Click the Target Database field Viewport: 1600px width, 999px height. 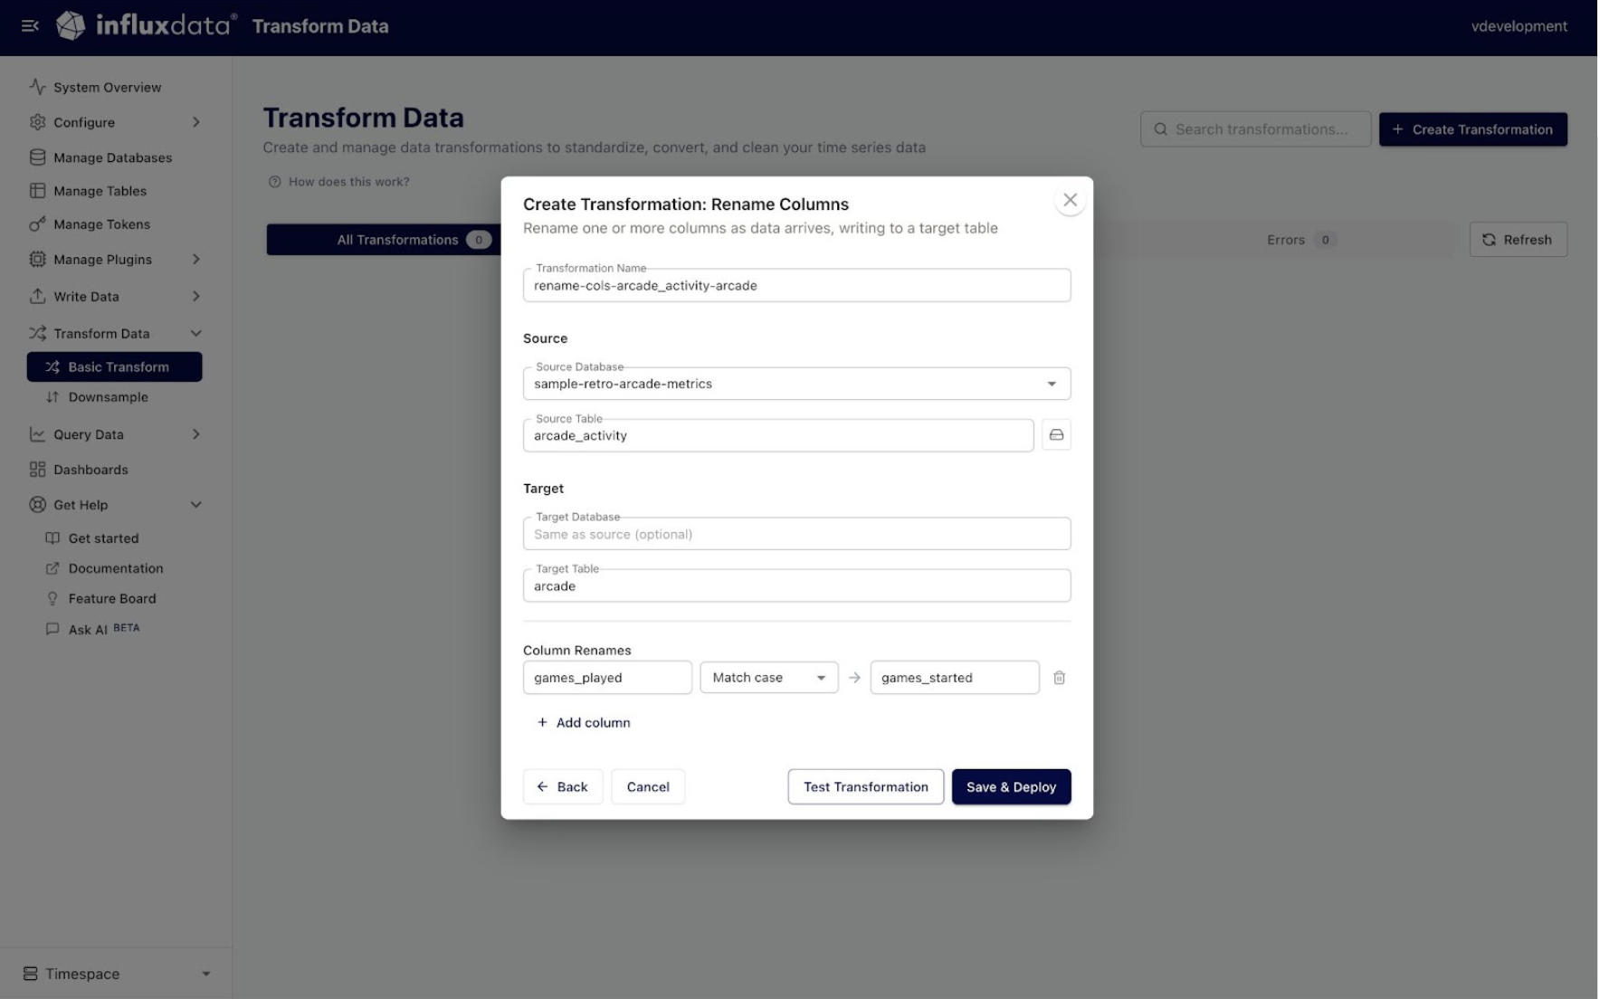[x=796, y=534]
